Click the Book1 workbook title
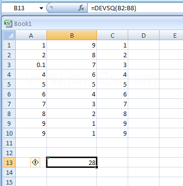The height and width of the screenshot is (186, 183). (23, 24)
